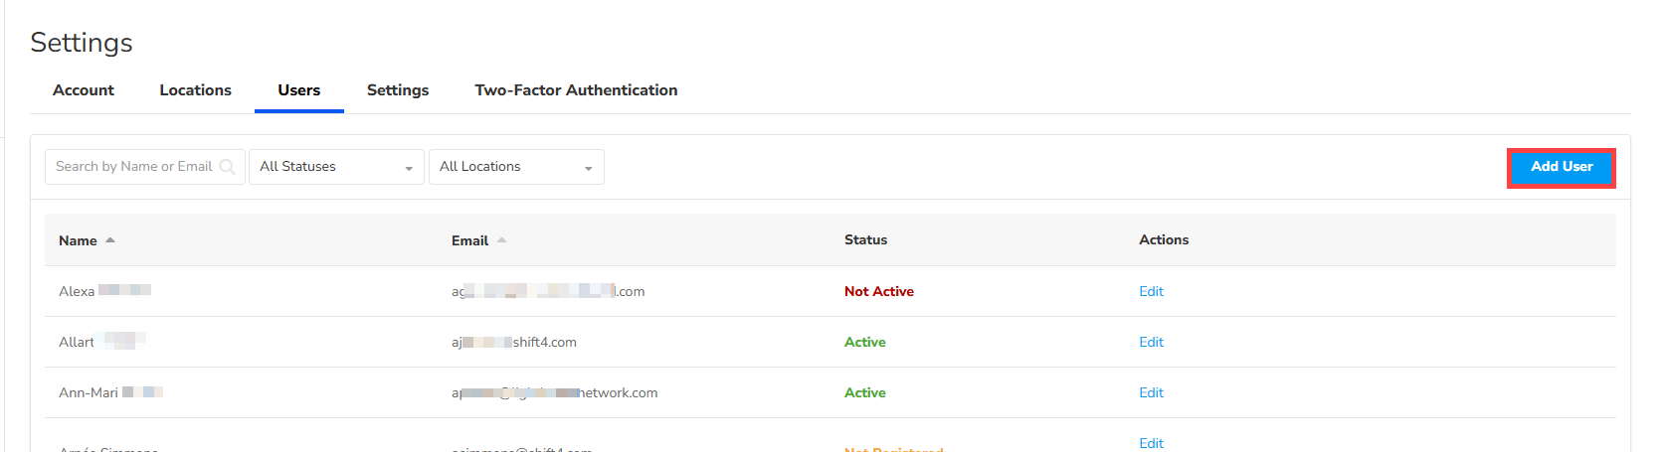Viewport: 1660px width, 452px height.
Task: Focus the Search by Name or Email field
Action: [x=134, y=167]
